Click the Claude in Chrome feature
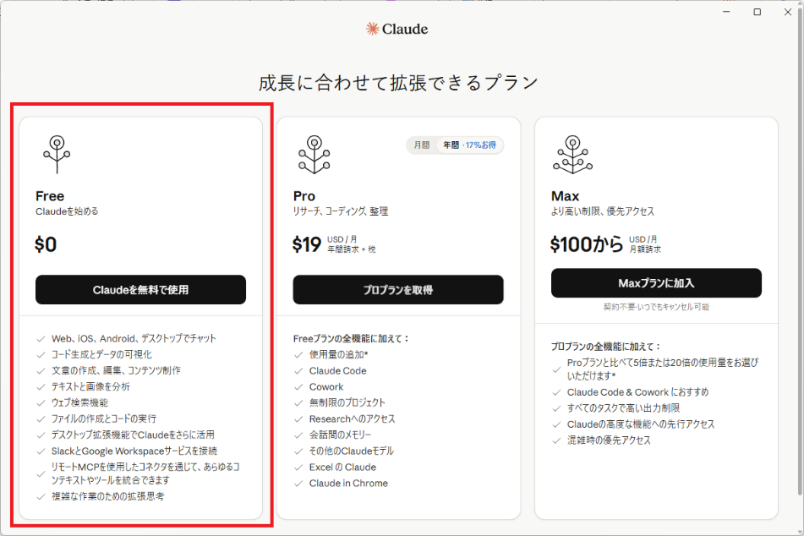Screen dimensions: 804x536 [348, 484]
